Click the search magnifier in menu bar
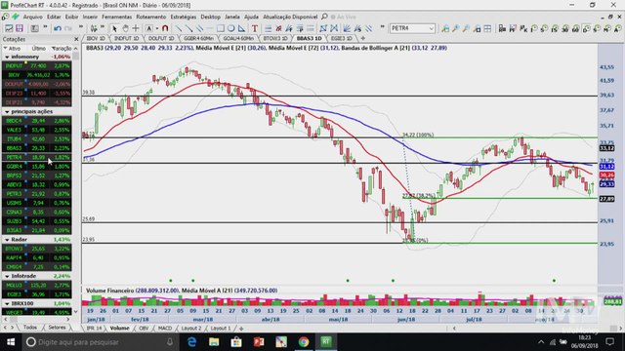 pyautogui.click(x=324, y=17)
